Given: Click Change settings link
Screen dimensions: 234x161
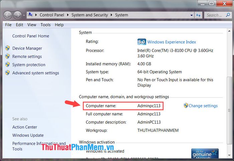Looking at the screenshot, I should 203,106.
